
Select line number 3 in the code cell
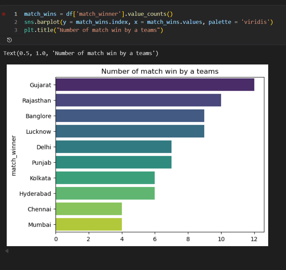point(15,30)
